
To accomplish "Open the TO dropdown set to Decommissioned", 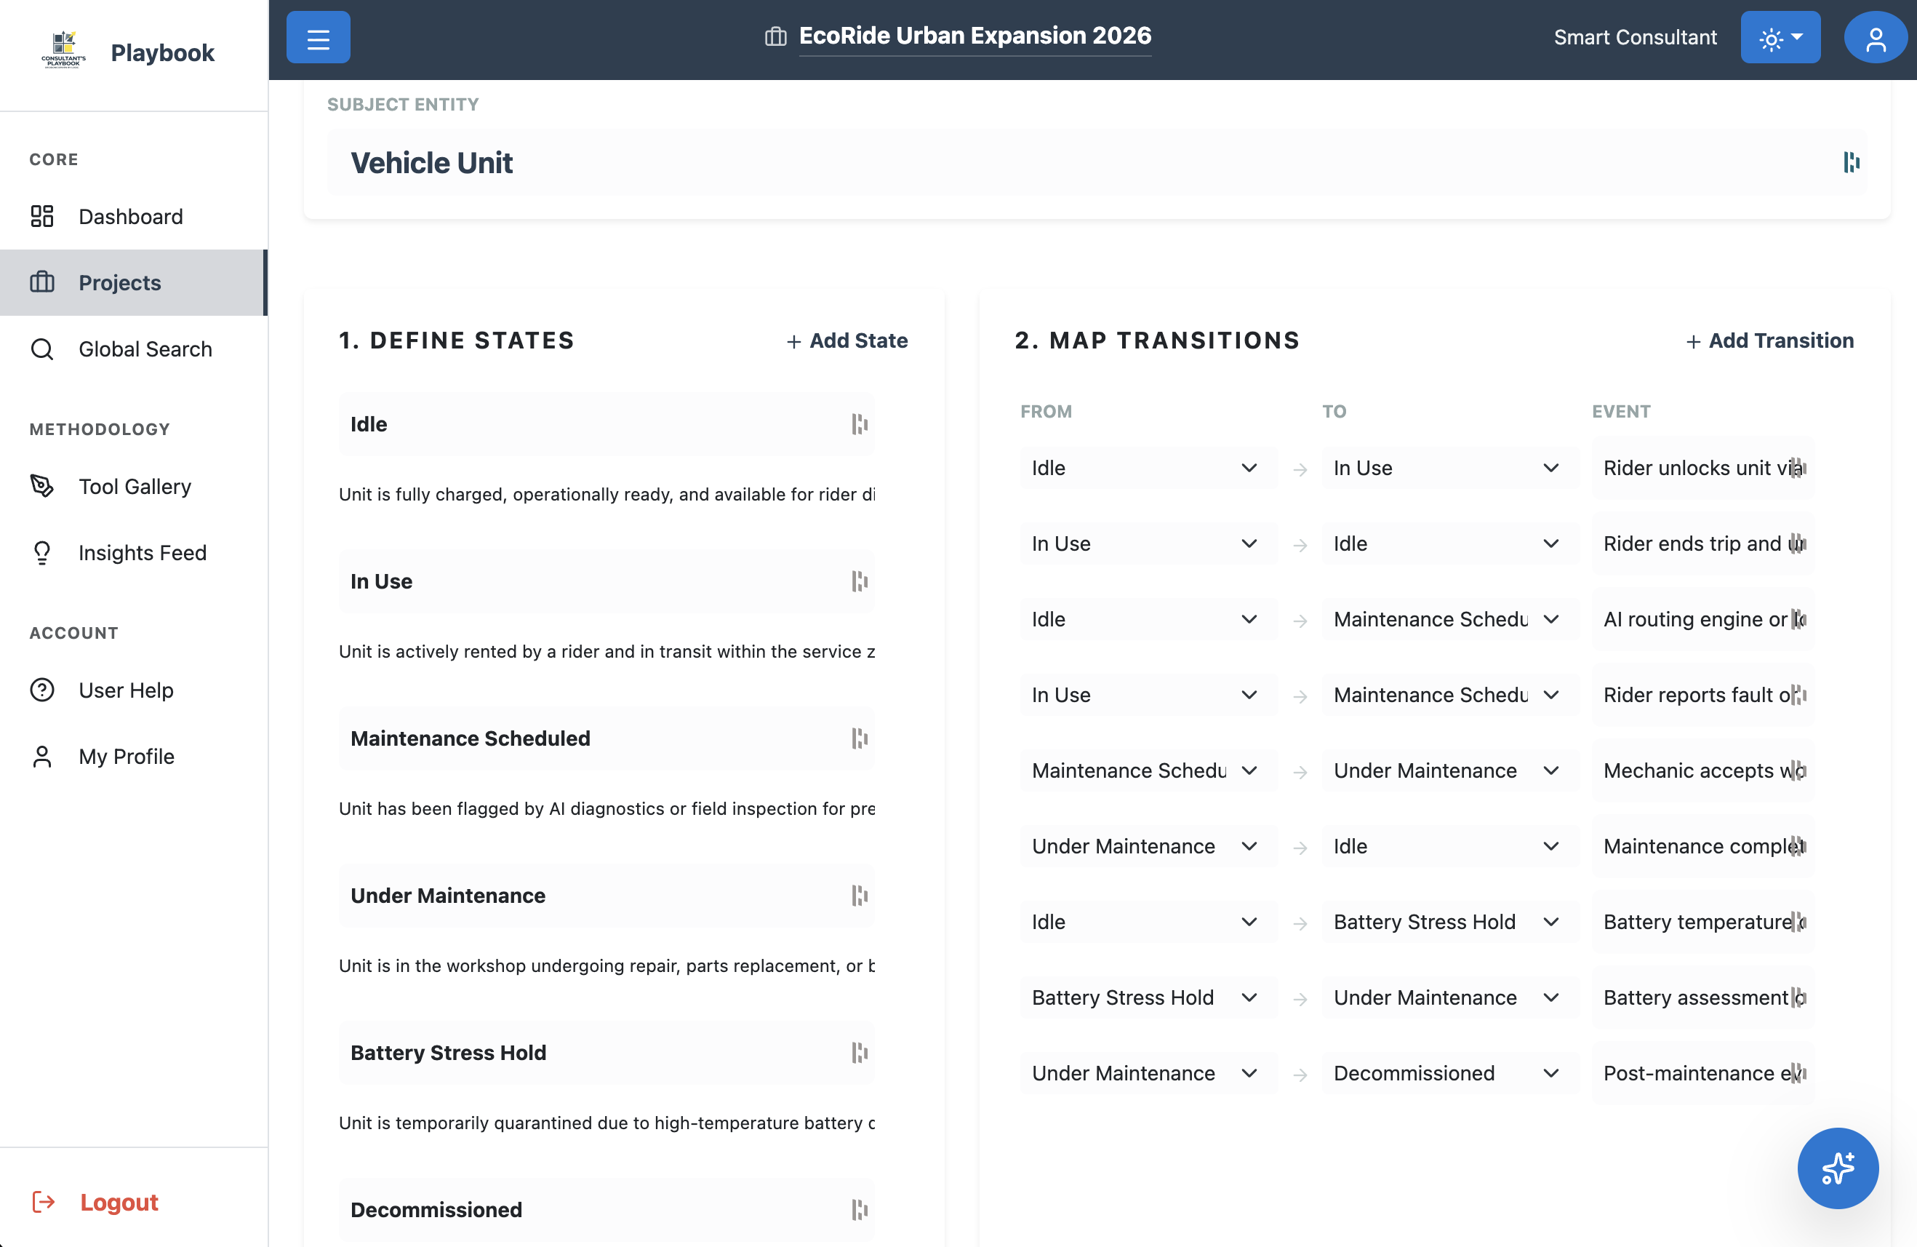I will (1447, 1073).
